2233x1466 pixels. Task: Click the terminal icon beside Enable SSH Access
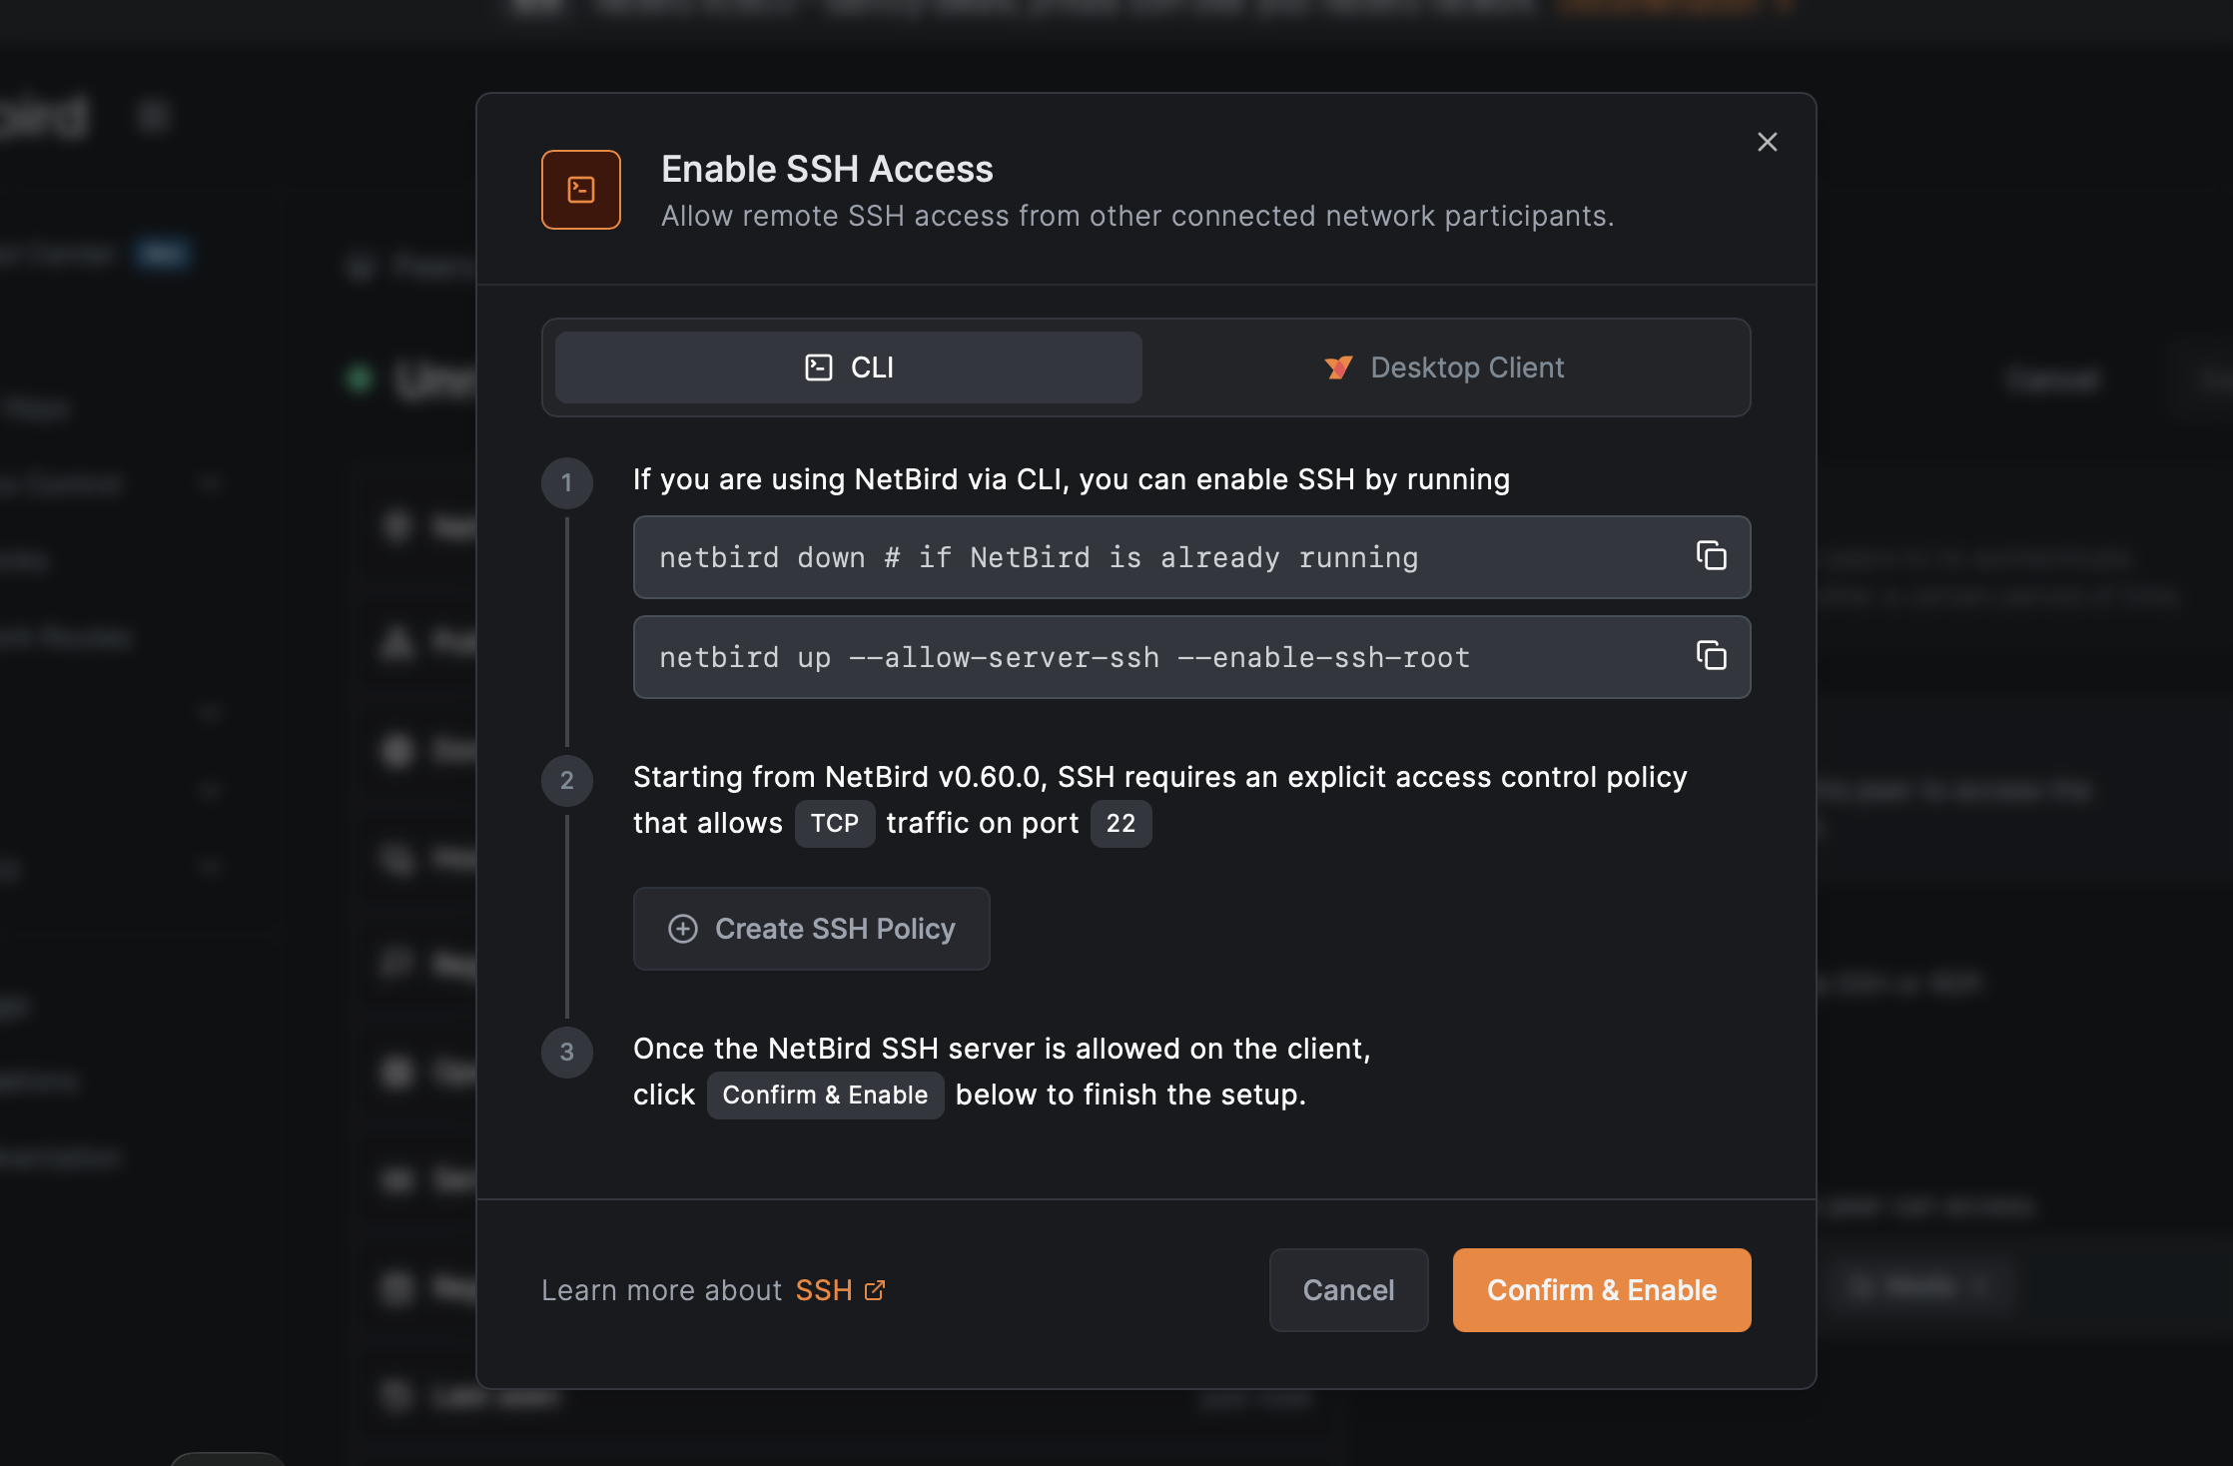(x=580, y=189)
